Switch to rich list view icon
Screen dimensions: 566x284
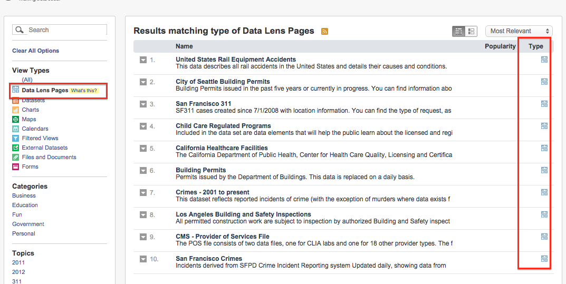click(471, 32)
